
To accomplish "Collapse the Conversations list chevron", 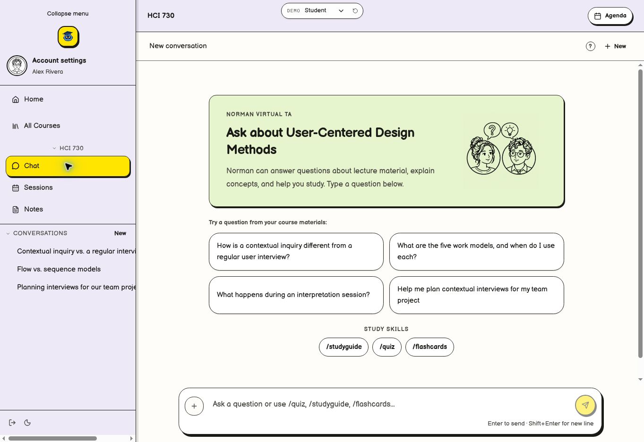I will (8, 233).
